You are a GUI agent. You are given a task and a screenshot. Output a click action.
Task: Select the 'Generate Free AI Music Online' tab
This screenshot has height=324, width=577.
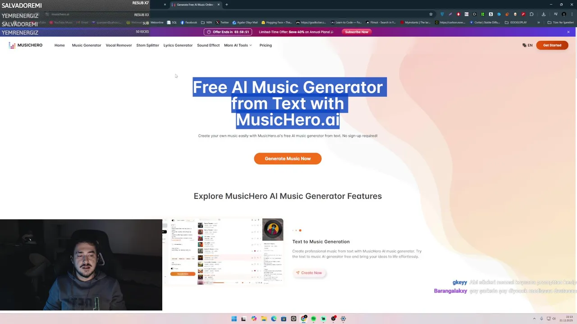coord(195,4)
